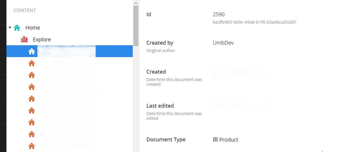This screenshot has width=337, height=152.
Task: Click the red Explore buildings icon
Action: coord(24,39)
